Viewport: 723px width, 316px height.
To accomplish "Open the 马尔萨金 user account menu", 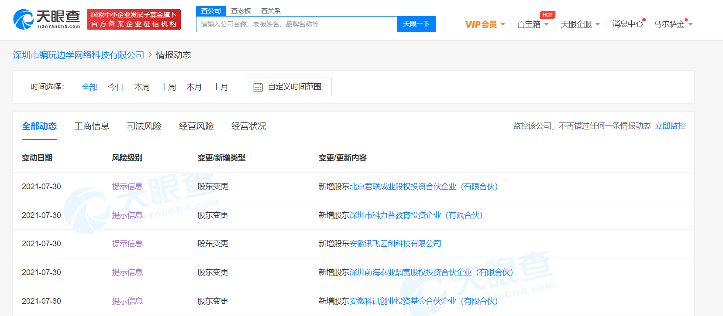I will coord(673,24).
